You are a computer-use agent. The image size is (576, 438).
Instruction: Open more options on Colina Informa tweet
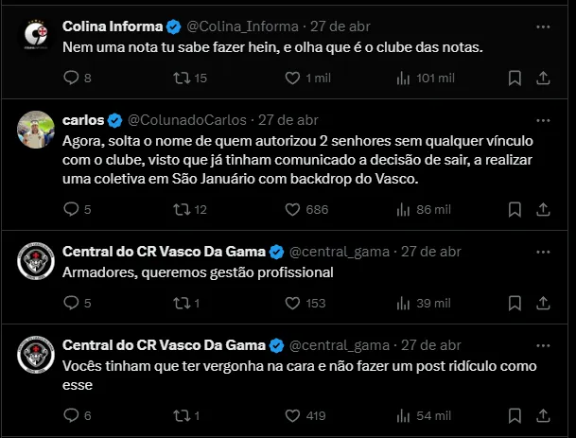coord(542,26)
